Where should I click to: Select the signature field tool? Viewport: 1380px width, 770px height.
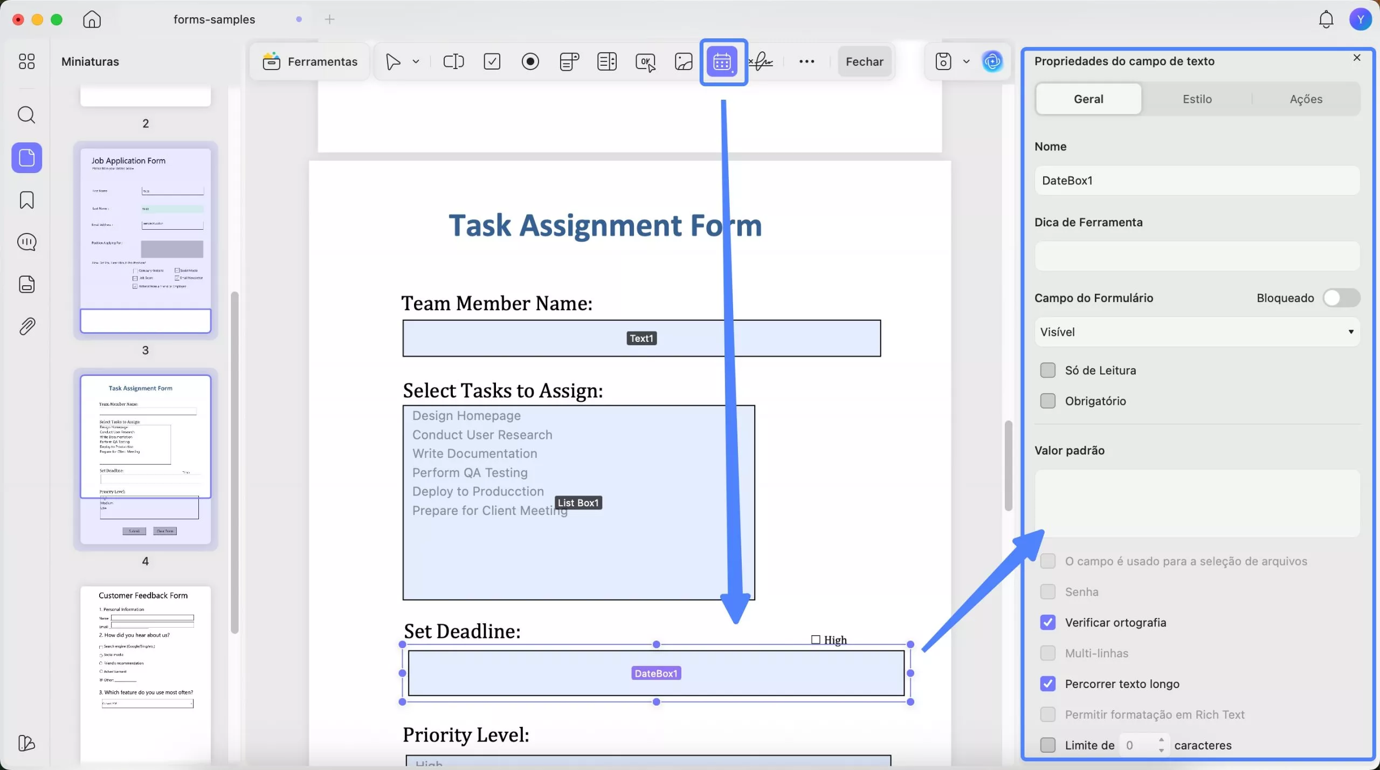[x=761, y=61]
